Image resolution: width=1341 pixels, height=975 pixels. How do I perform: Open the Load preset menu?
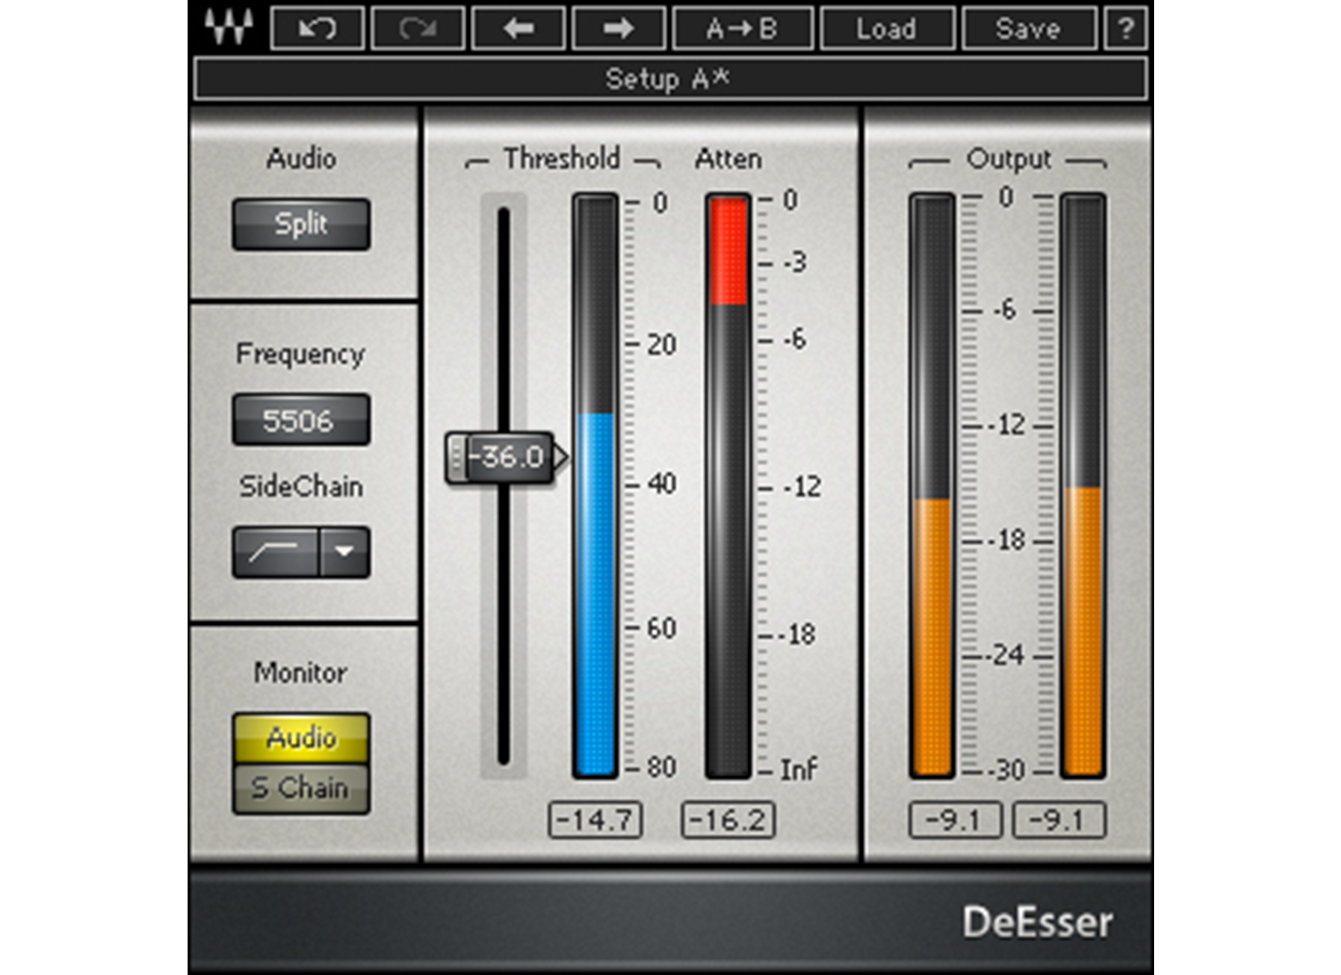click(x=887, y=28)
